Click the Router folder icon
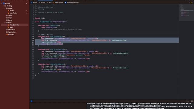Screen dimensions: 194x109 7,8
